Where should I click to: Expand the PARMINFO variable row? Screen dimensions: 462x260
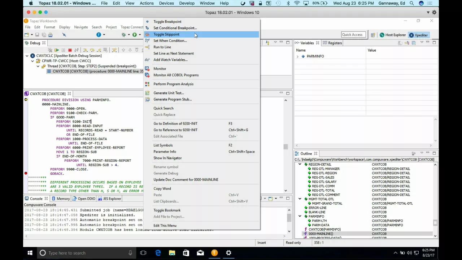pyautogui.click(x=297, y=56)
